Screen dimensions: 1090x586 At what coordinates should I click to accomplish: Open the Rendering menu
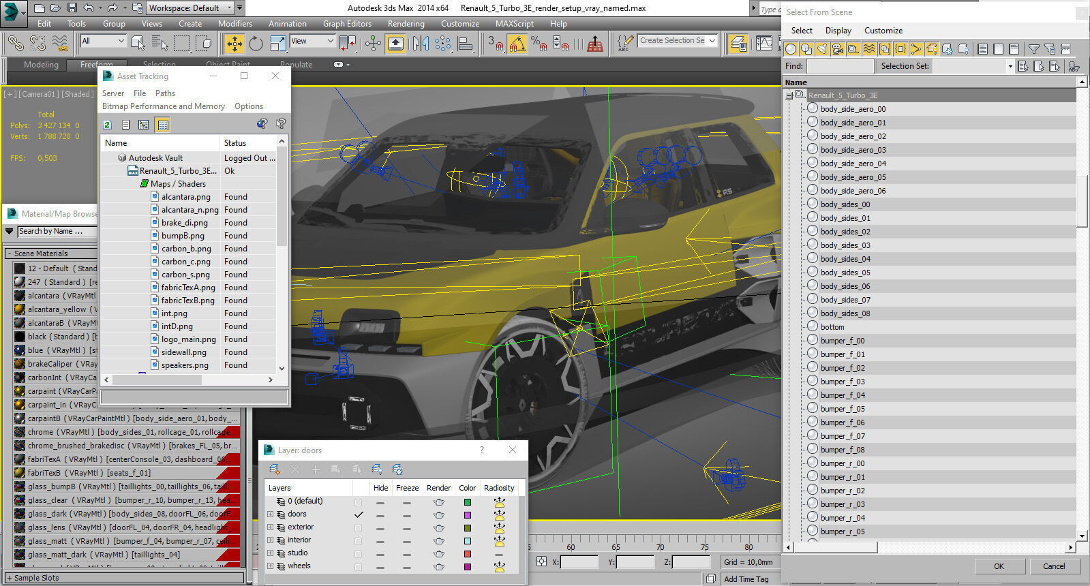coord(406,23)
